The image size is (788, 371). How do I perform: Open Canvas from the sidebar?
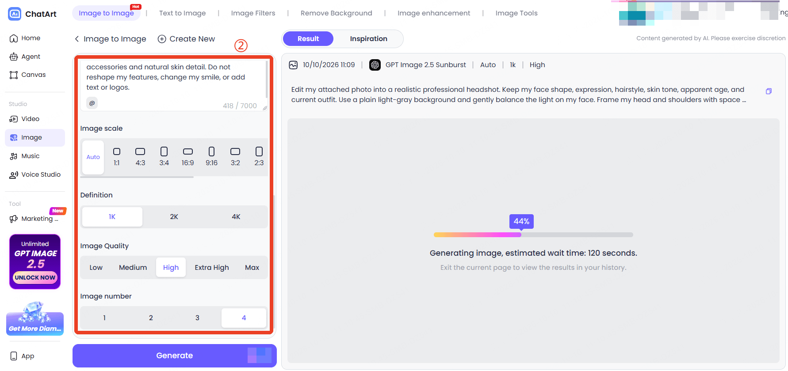27,75
